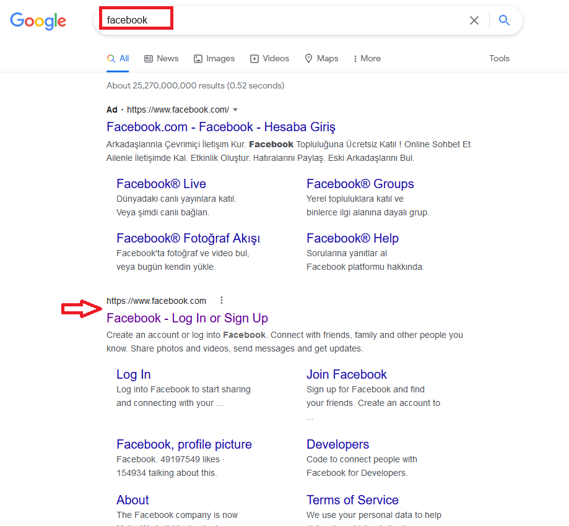Viewport: 569px width, 526px height.
Task: Click the Maps pin icon
Action: click(308, 58)
